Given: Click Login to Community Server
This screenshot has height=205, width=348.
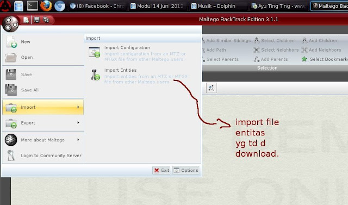Looking at the screenshot, I should tap(43, 156).
